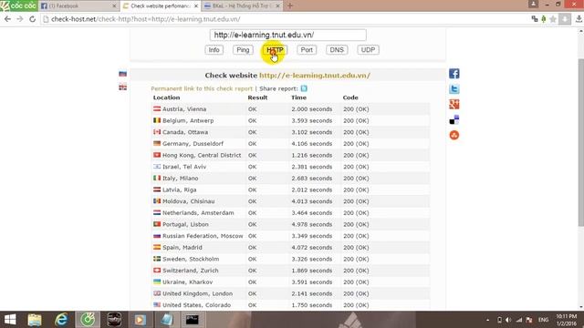
Task: Open the new tab plus button
Action: pos(290,5)
